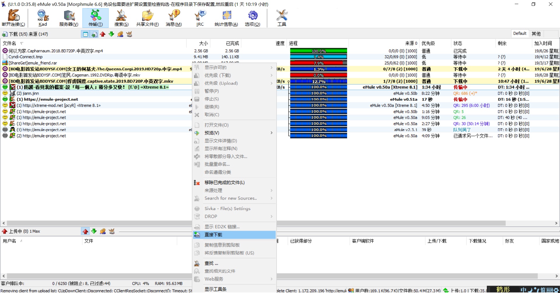Viewport: 560px width, 293px height.
Task: Expand the 显示许可的 submenu
Action: pyautogui.click(x=234, y=68)
